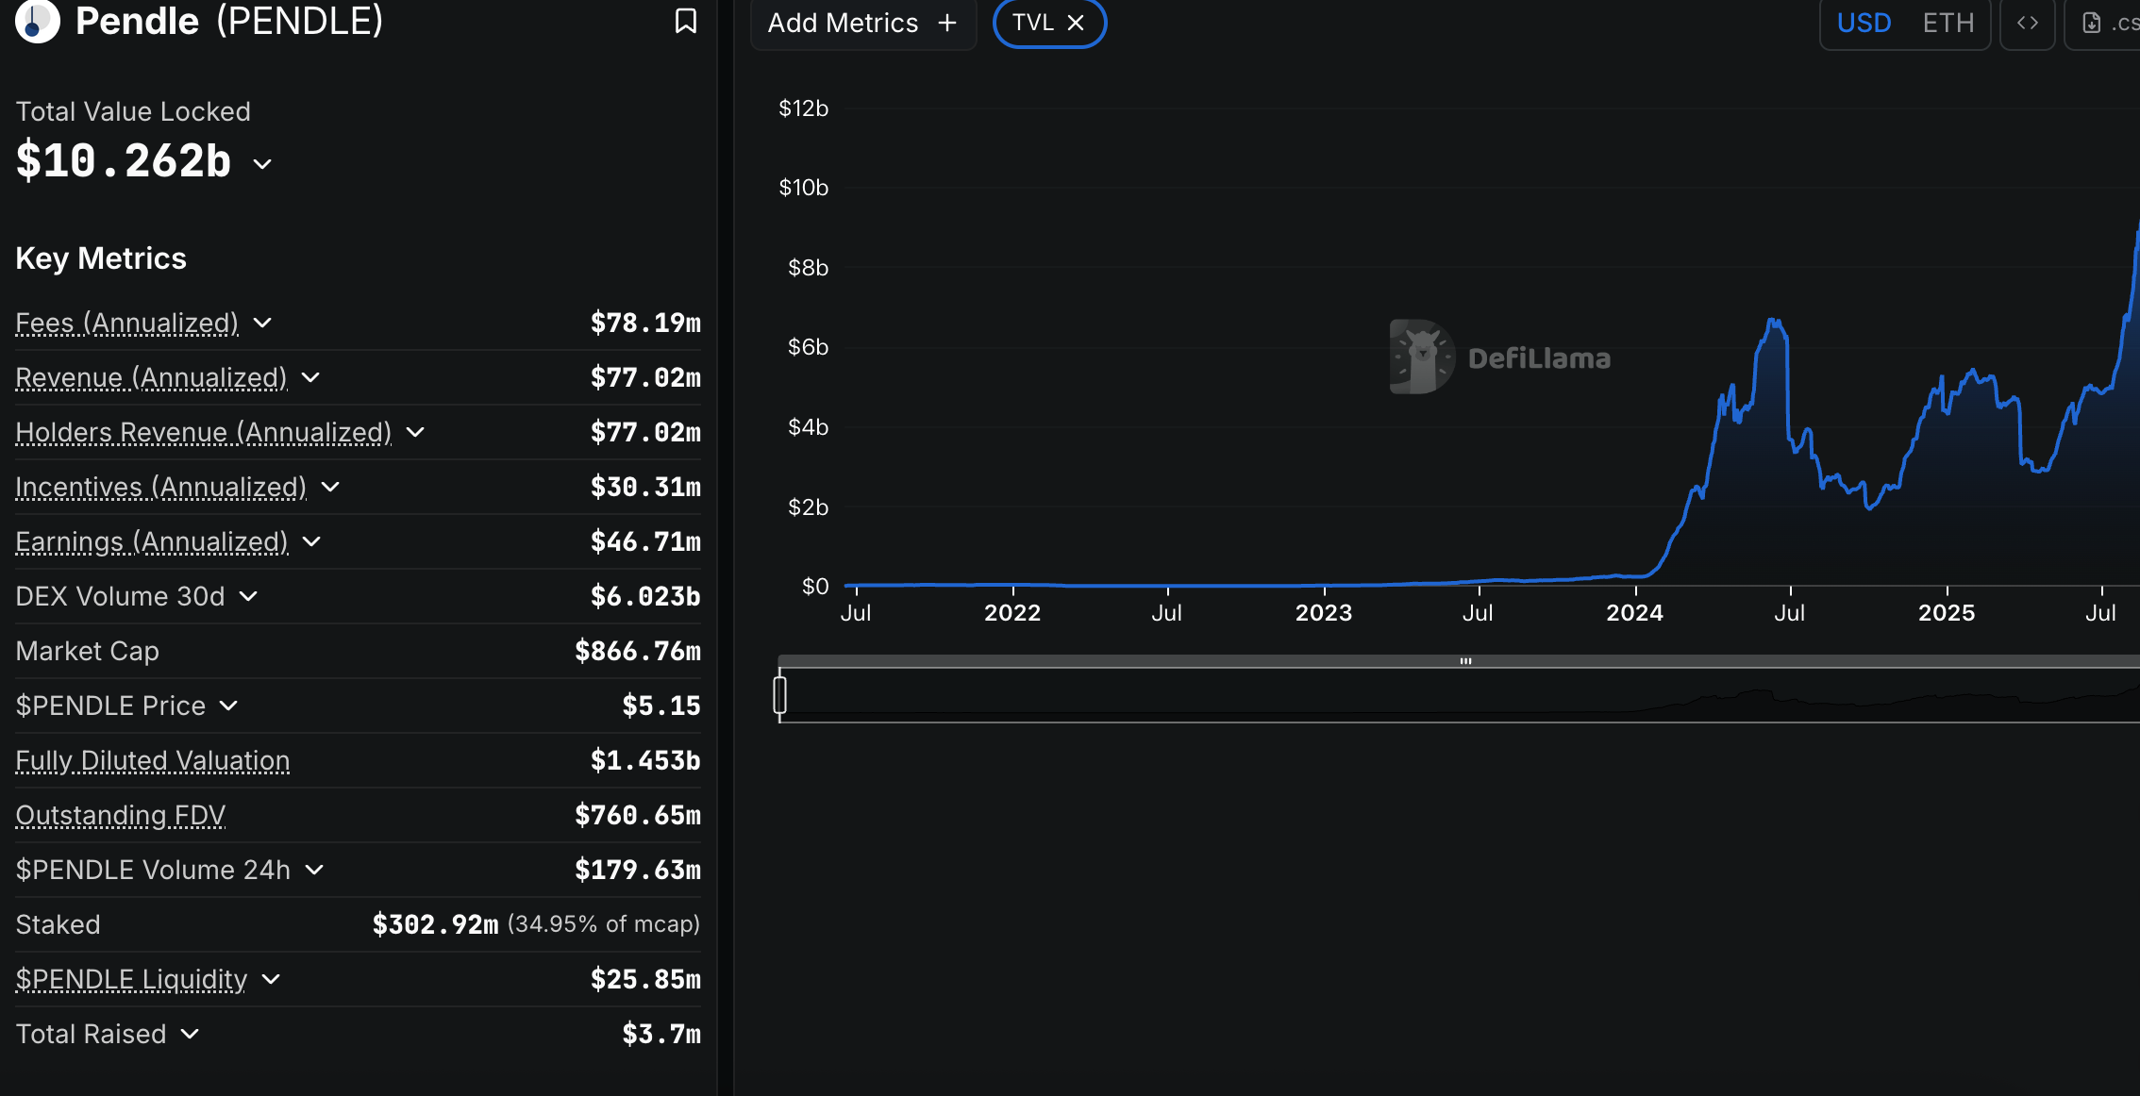Click the 2022 label on chart x-axis

(1012, 613)
